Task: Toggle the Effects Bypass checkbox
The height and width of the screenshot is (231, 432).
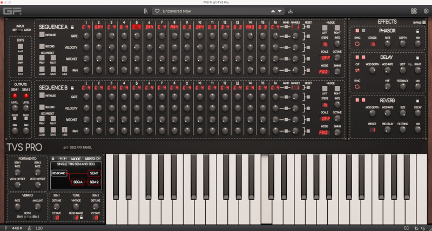Action: pos(424,22)
